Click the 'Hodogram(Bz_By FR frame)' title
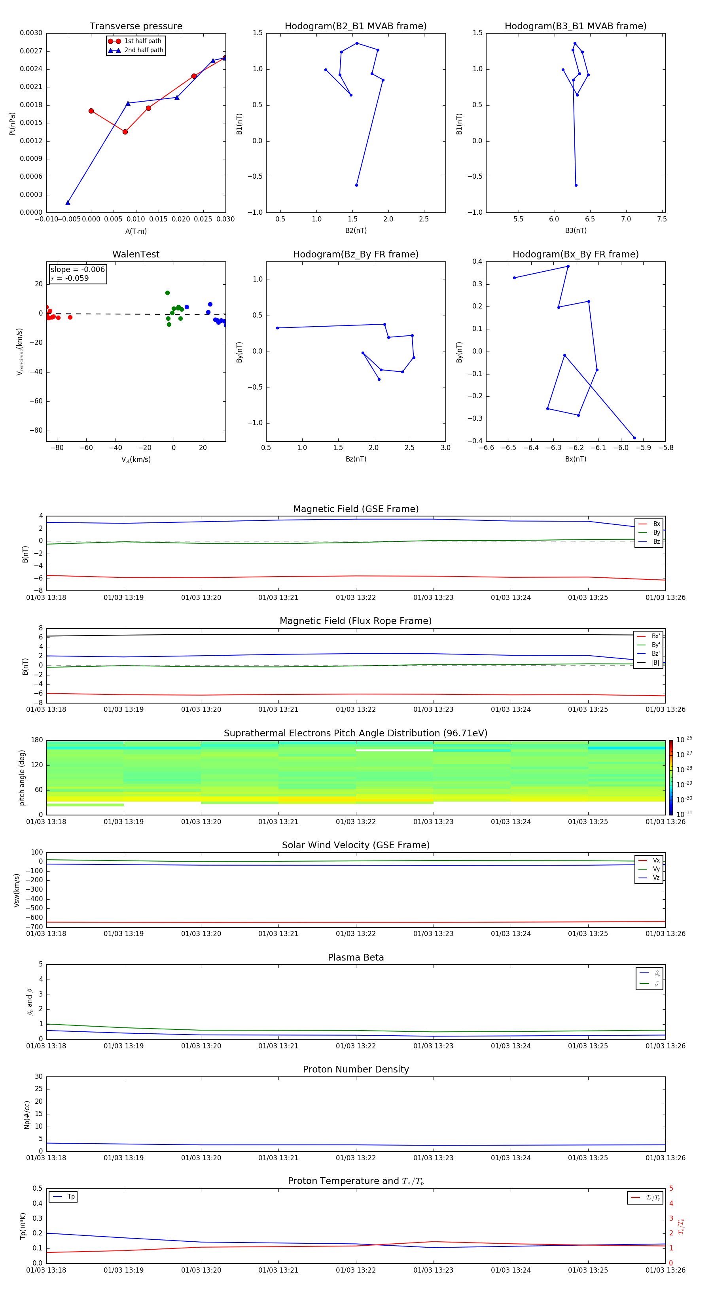The image size is (712, 1305). coord(356,254)
